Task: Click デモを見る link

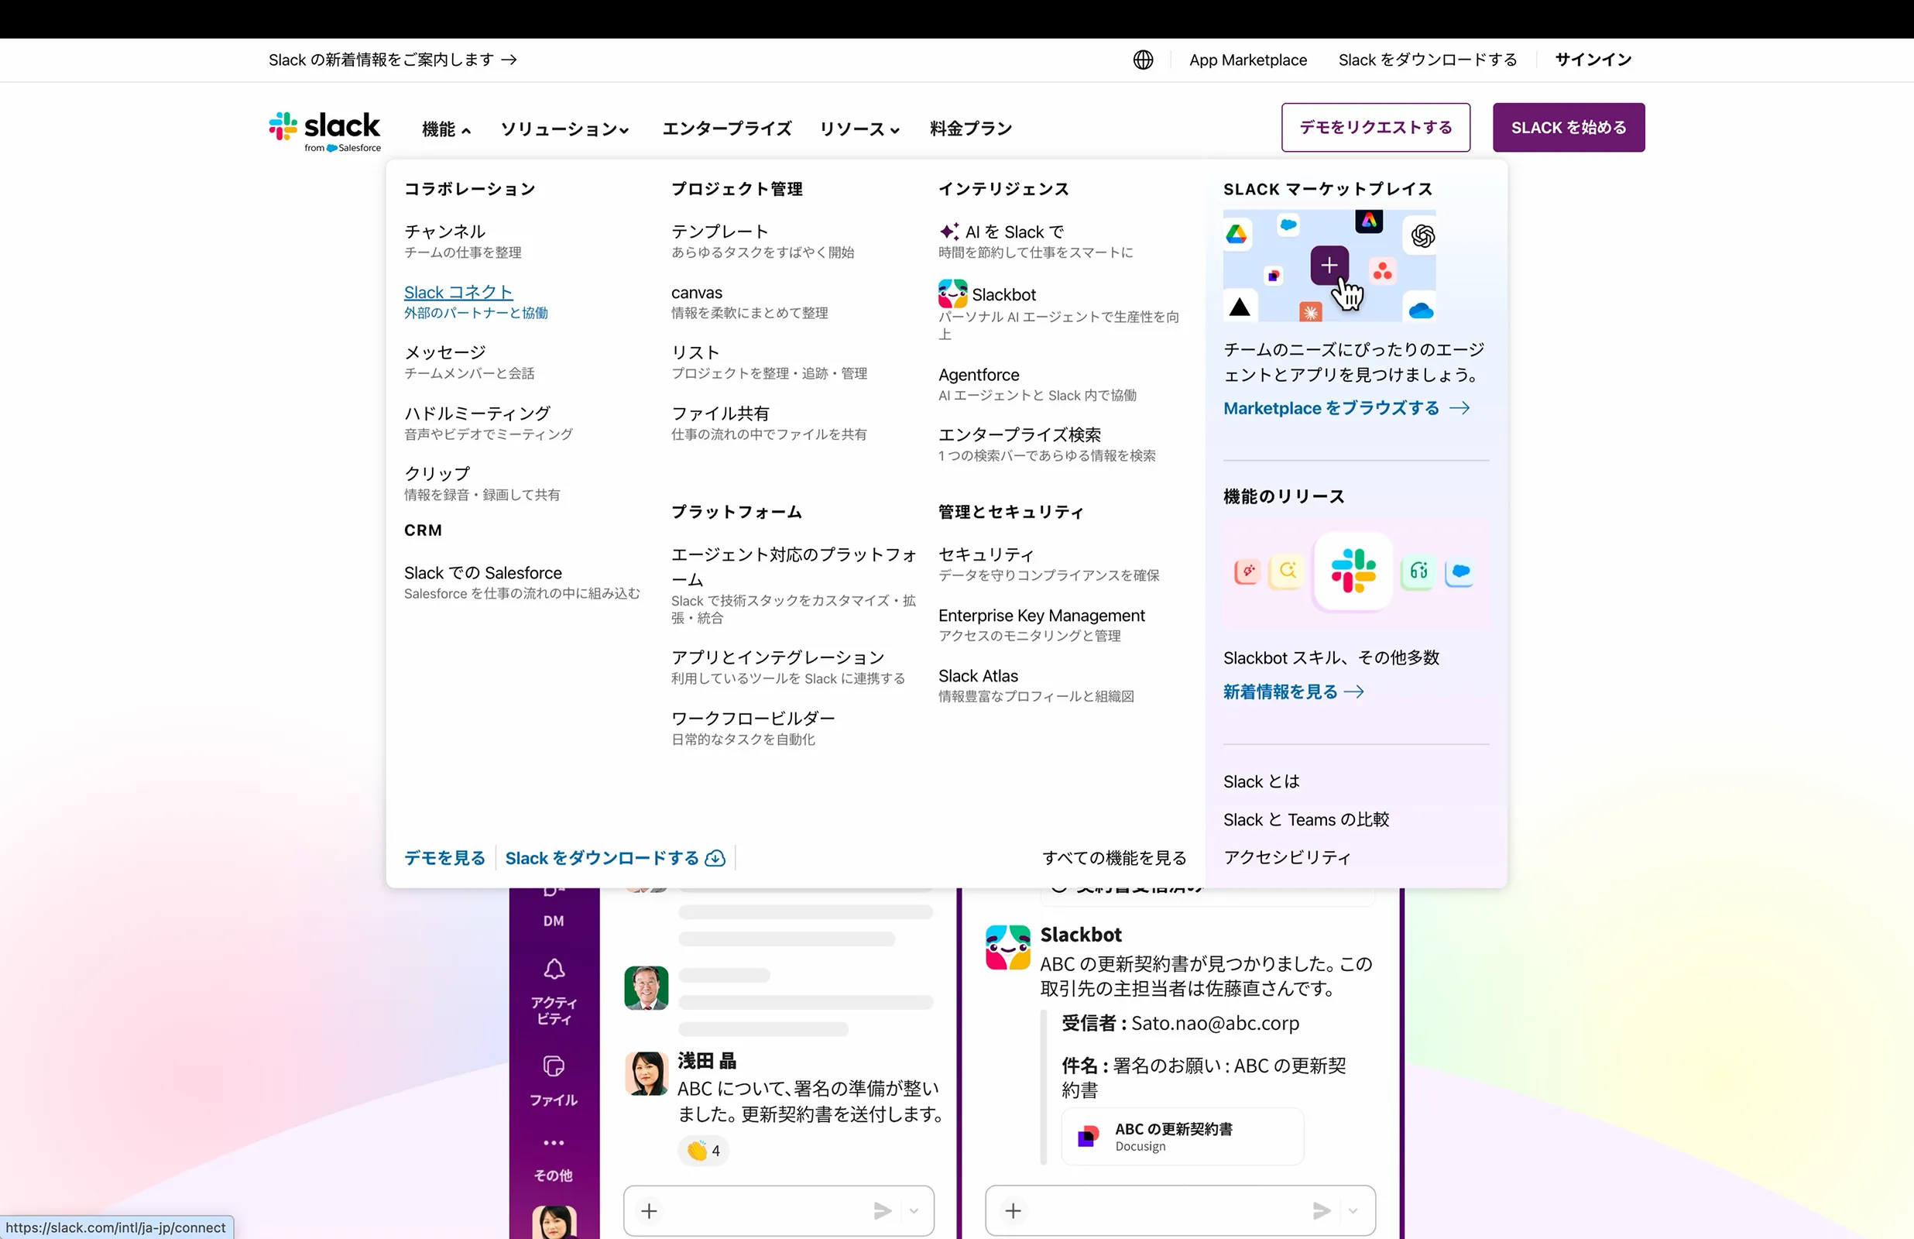Action: pyautogui.click(x=444, y=859)
